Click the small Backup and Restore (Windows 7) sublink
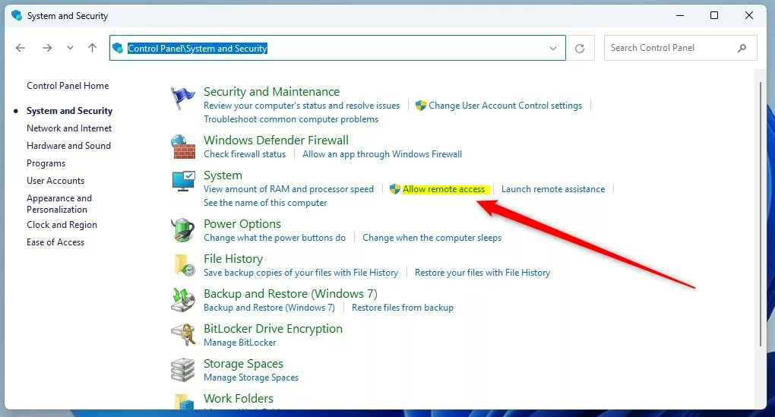This screenshot has width=775, height=417. tap(270, 308)
